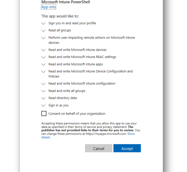Viewport: 187px width, 172px height.
Task: Expand 'Read and write Microsoft Intune apps' chevron
Action: (43, 64)
